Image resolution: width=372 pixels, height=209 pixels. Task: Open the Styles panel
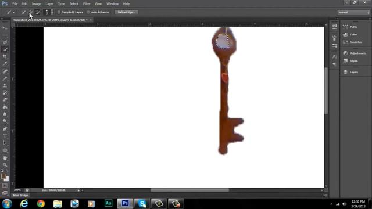click(355, 61)
